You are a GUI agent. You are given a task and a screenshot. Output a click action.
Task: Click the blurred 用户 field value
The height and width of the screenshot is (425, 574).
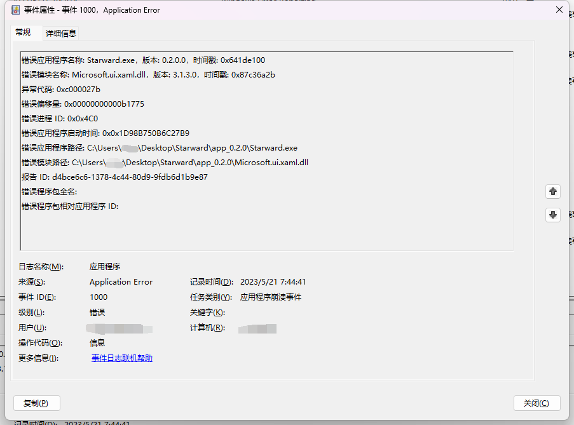pyautogui.click(x=118, y=327)
